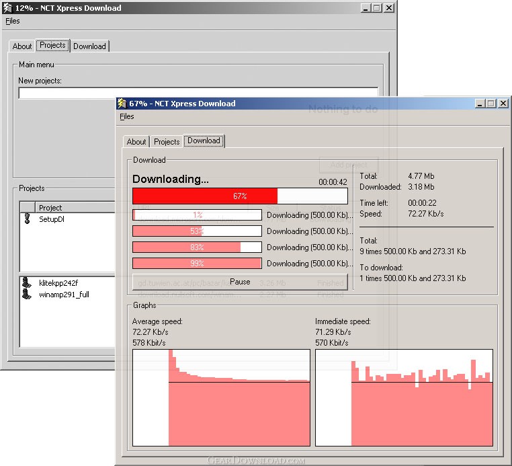The image size is (512, 466).
Task: Click the 53% segment progress bar
Action: [197, 231]
